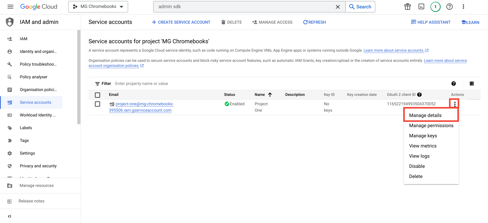Check the project-one service account row

[x=97, y=104]
